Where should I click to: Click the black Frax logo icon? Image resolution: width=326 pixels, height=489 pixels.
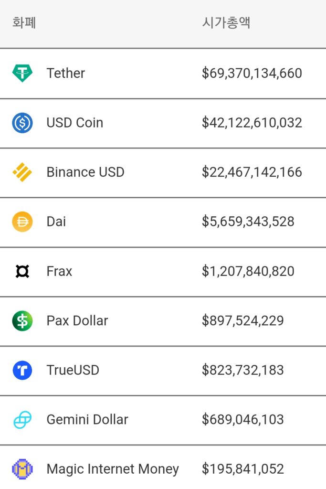(22, 271)
